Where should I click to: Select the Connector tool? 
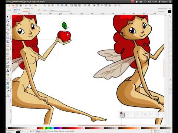click(x=8, y=96)
